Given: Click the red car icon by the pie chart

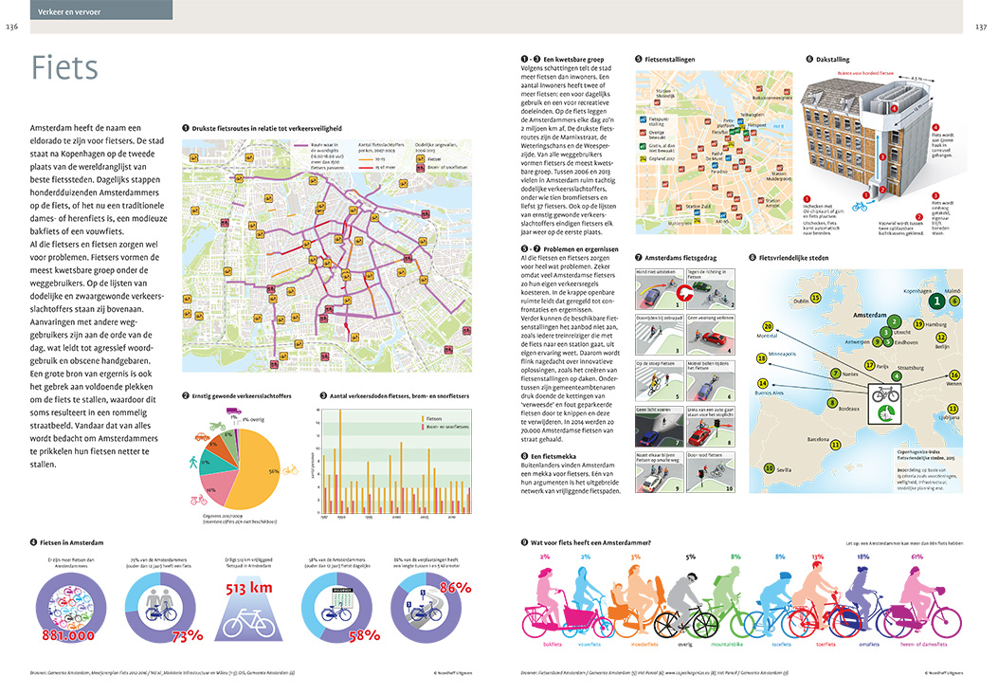Looking at the screenshot, I should click(204, 437).
